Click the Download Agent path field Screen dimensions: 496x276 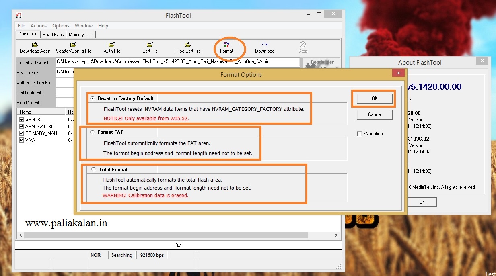(177, 62)
